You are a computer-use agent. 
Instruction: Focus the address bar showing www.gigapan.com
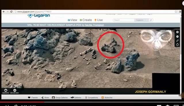pos(94,12)
